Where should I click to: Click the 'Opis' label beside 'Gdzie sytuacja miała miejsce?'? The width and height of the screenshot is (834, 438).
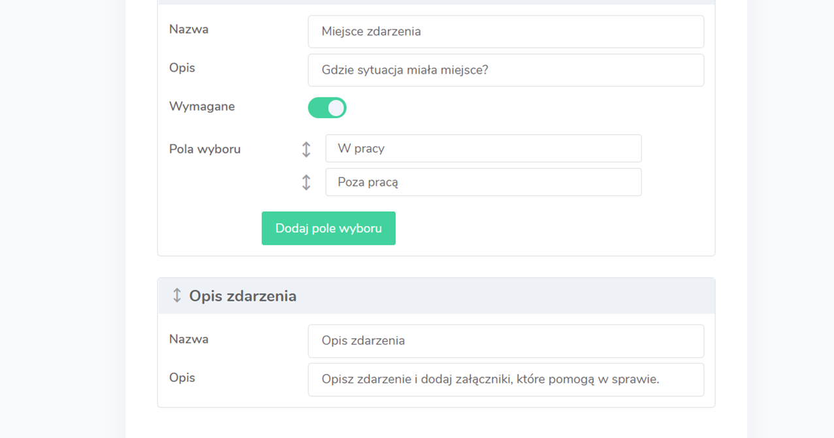[x=182, y=68]
